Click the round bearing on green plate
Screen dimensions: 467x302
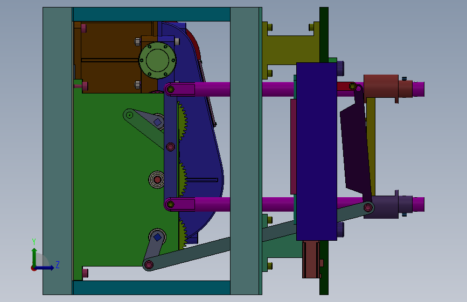157,179
